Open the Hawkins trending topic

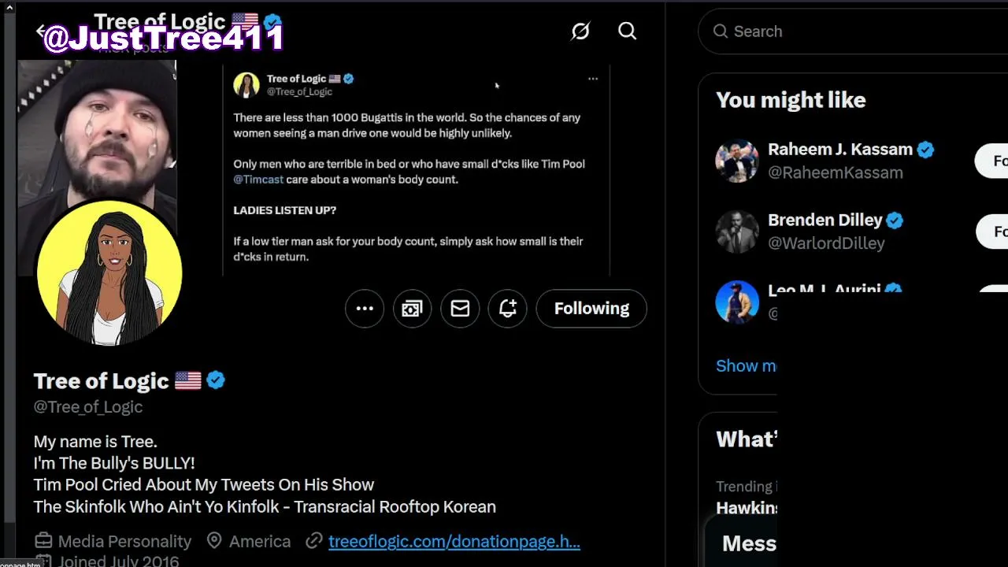[747, 508]
